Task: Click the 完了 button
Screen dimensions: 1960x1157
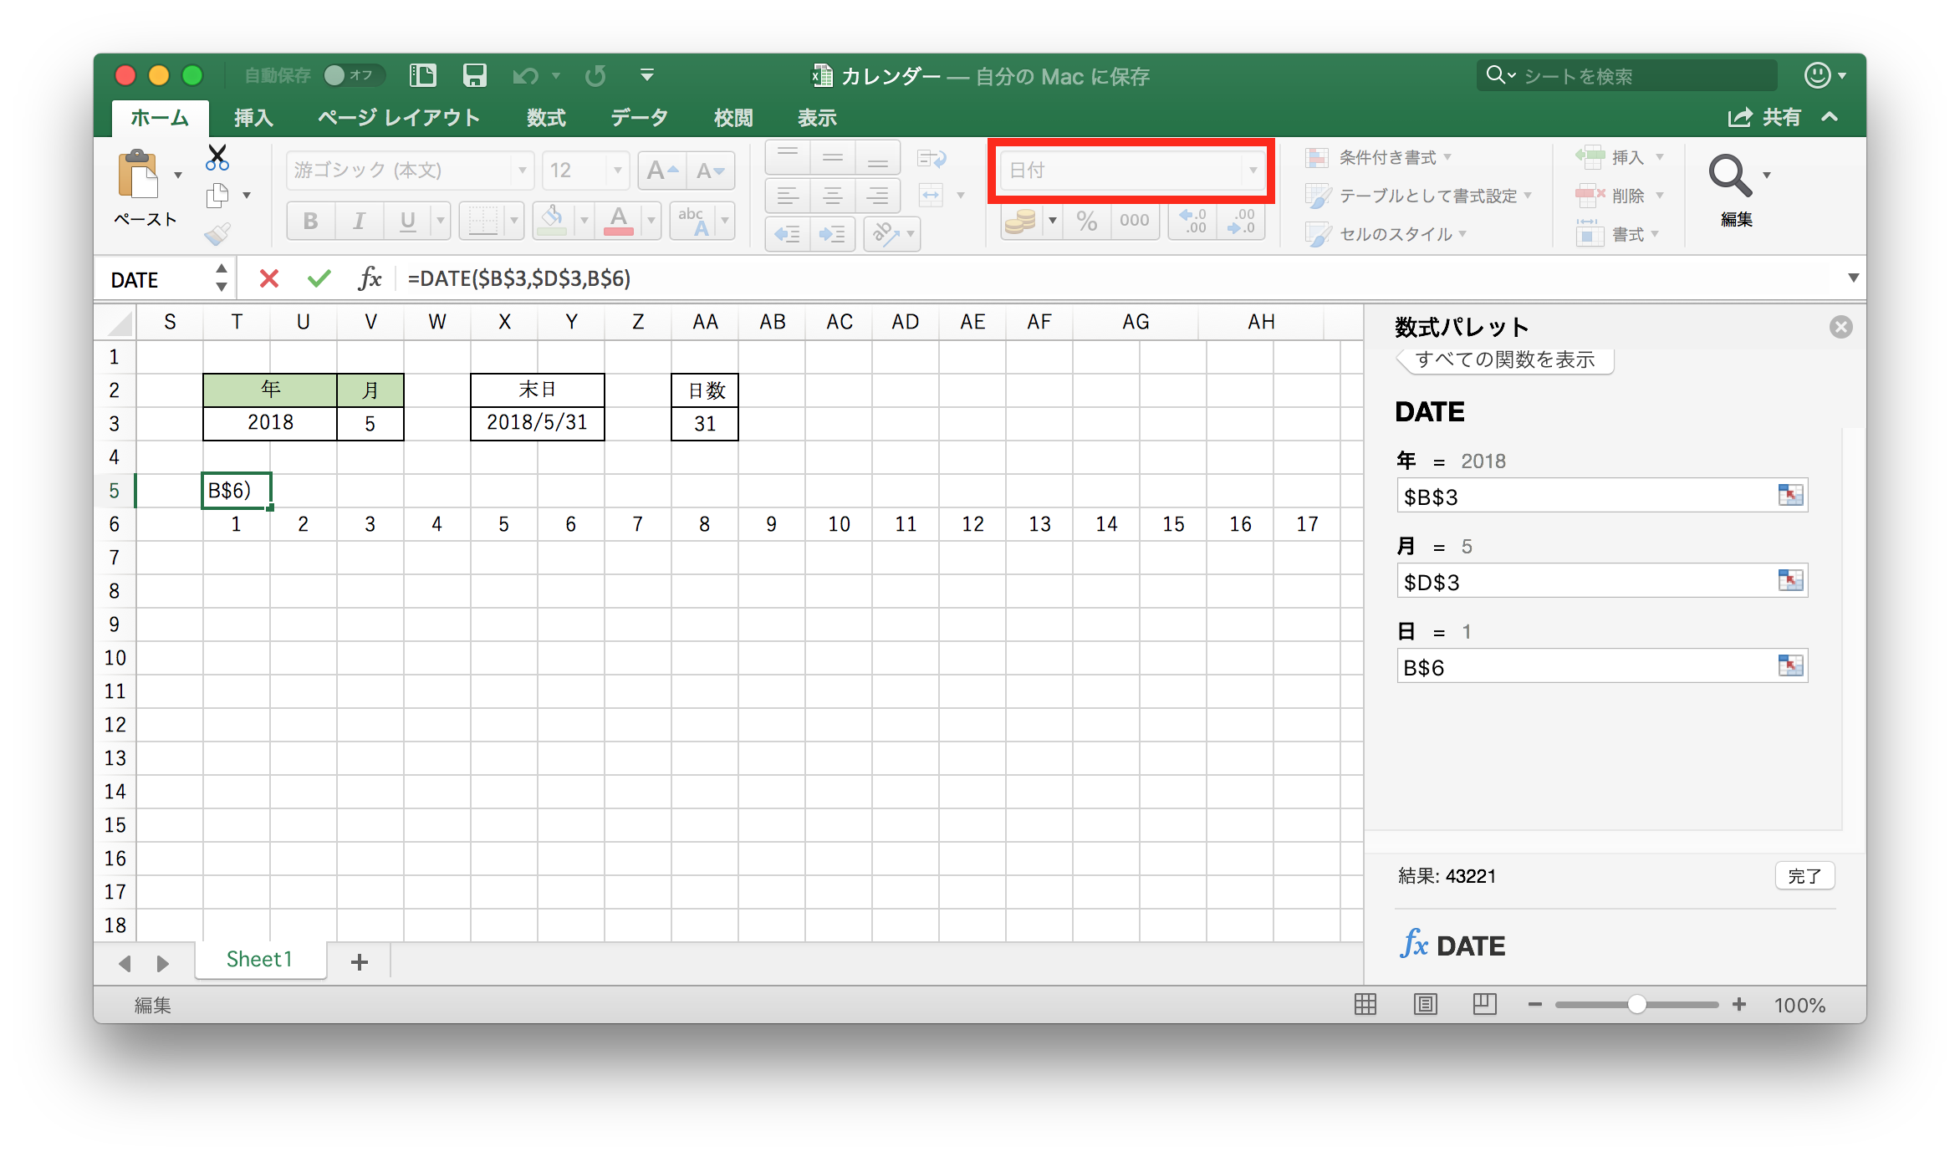Action: pos(1804,876)
